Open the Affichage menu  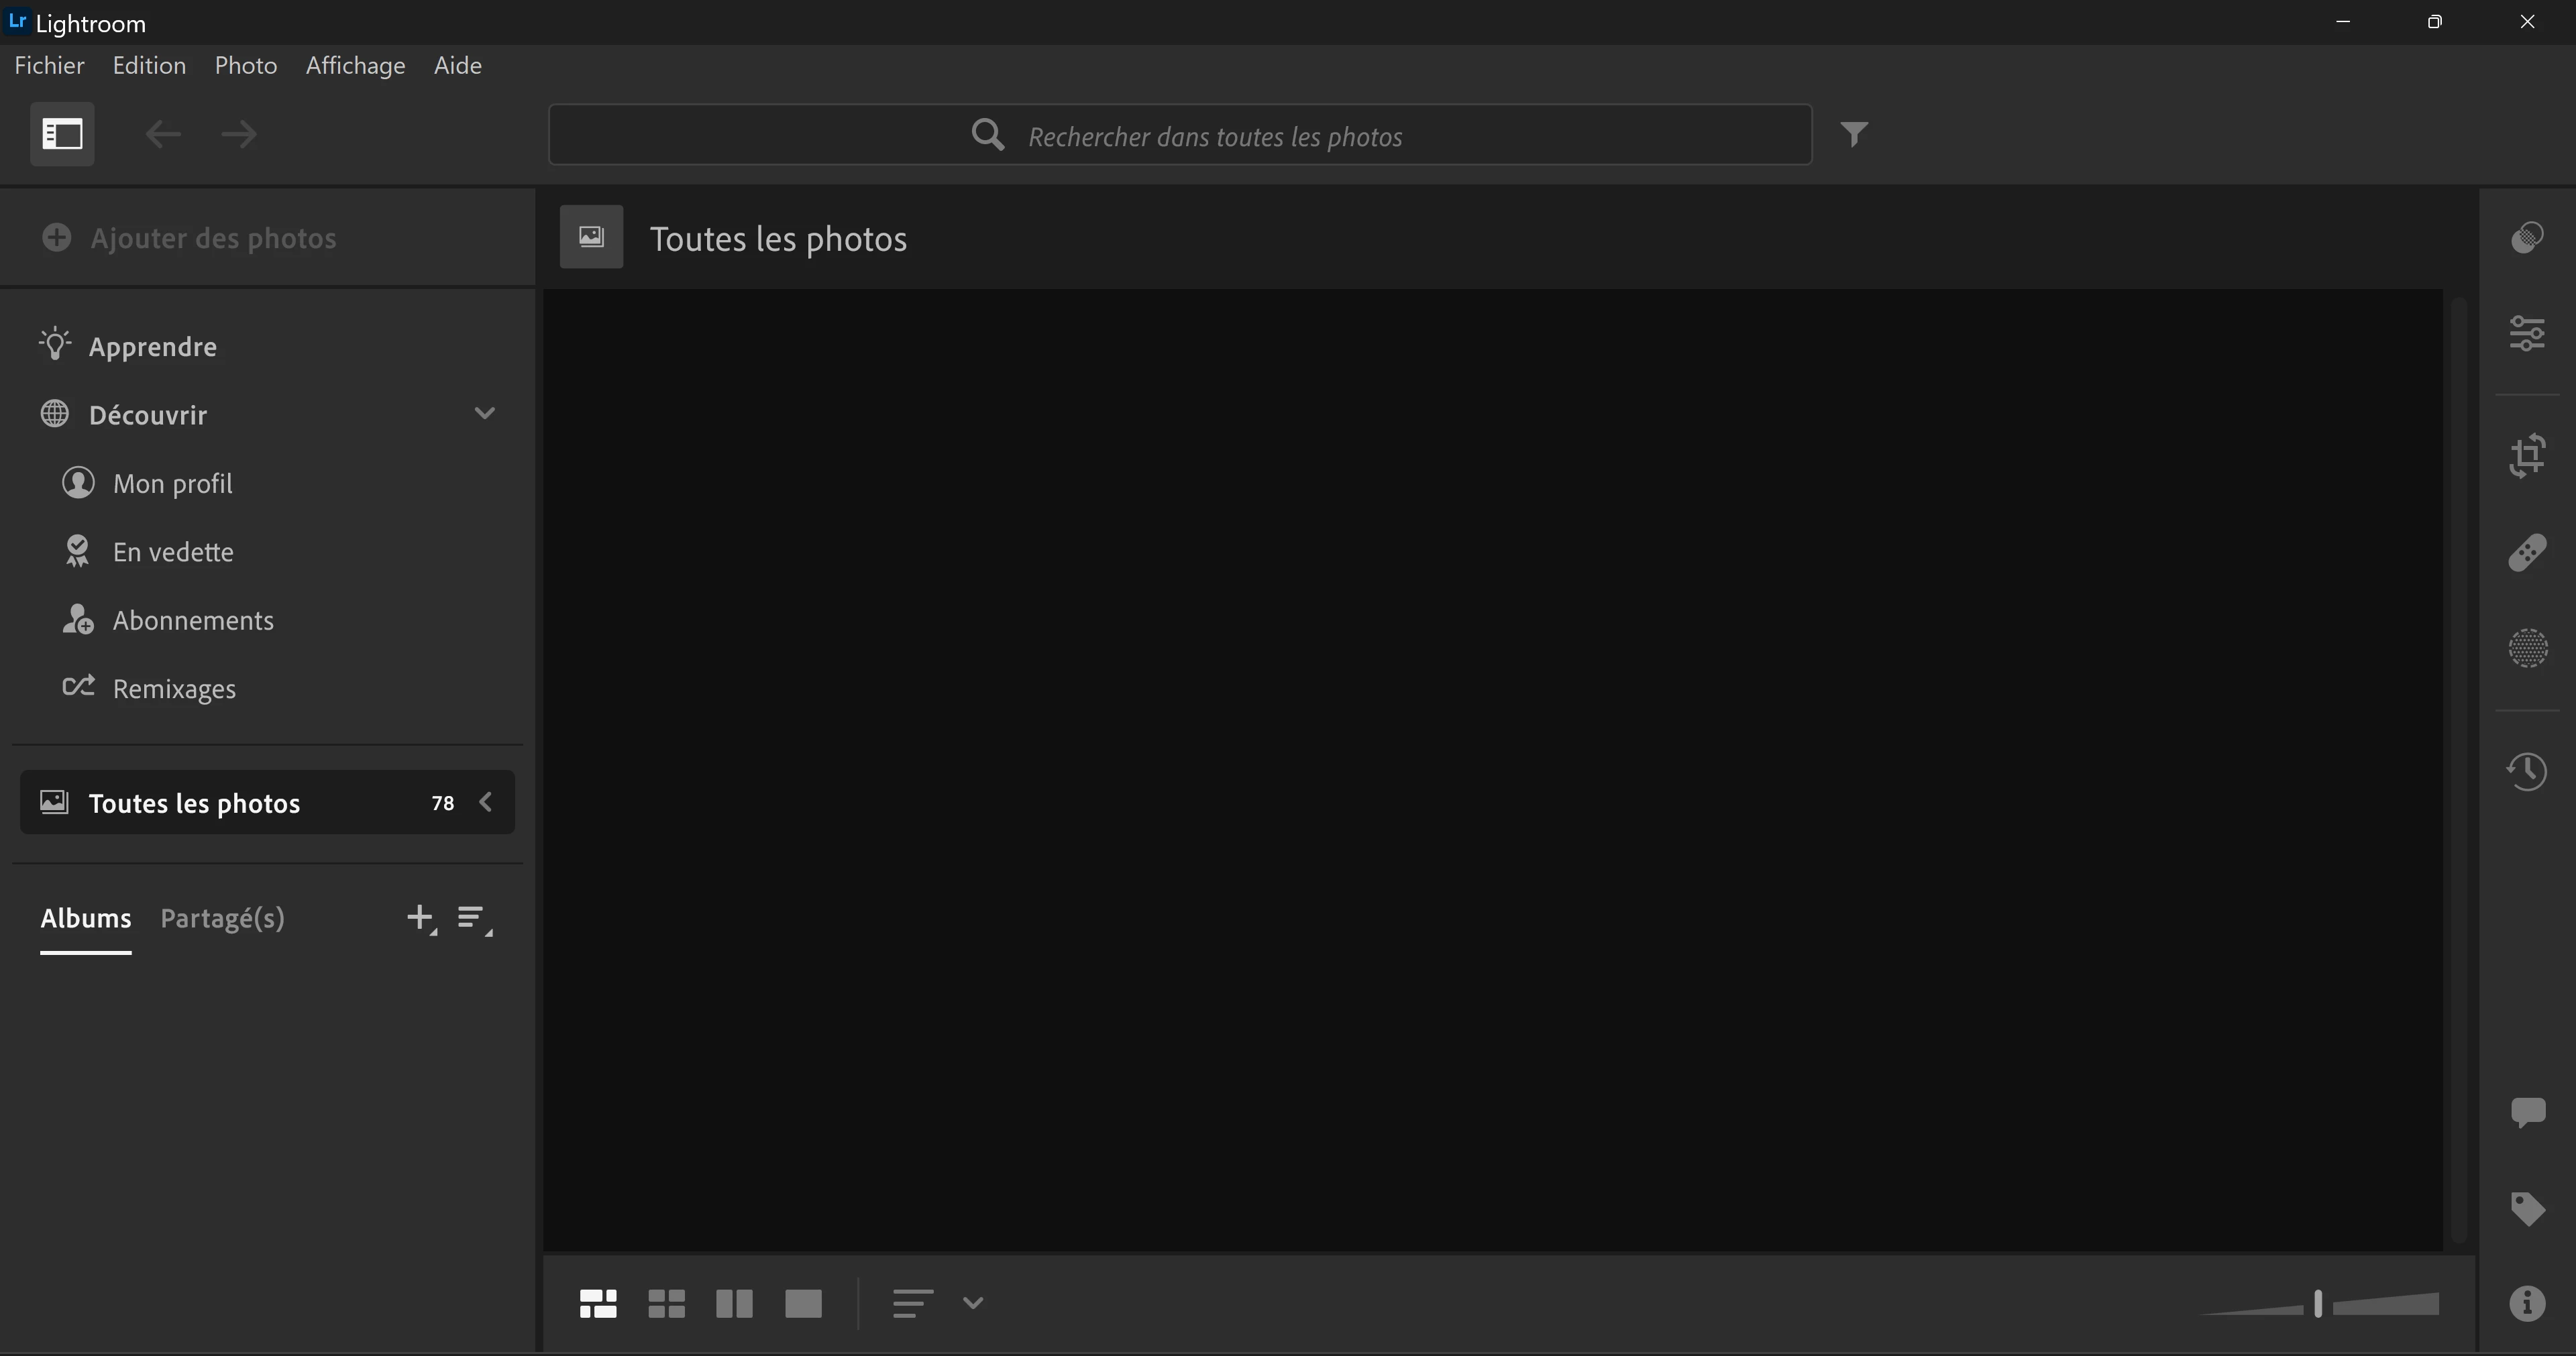(355, 66)
